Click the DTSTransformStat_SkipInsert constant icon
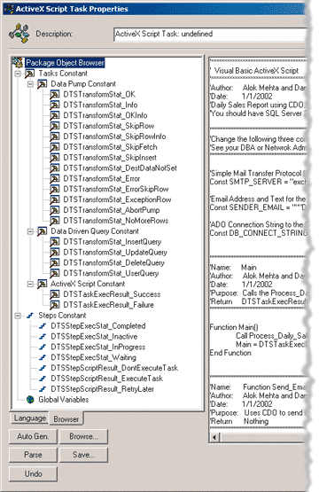This screenshot has width=319, height=492. (55, 158)
